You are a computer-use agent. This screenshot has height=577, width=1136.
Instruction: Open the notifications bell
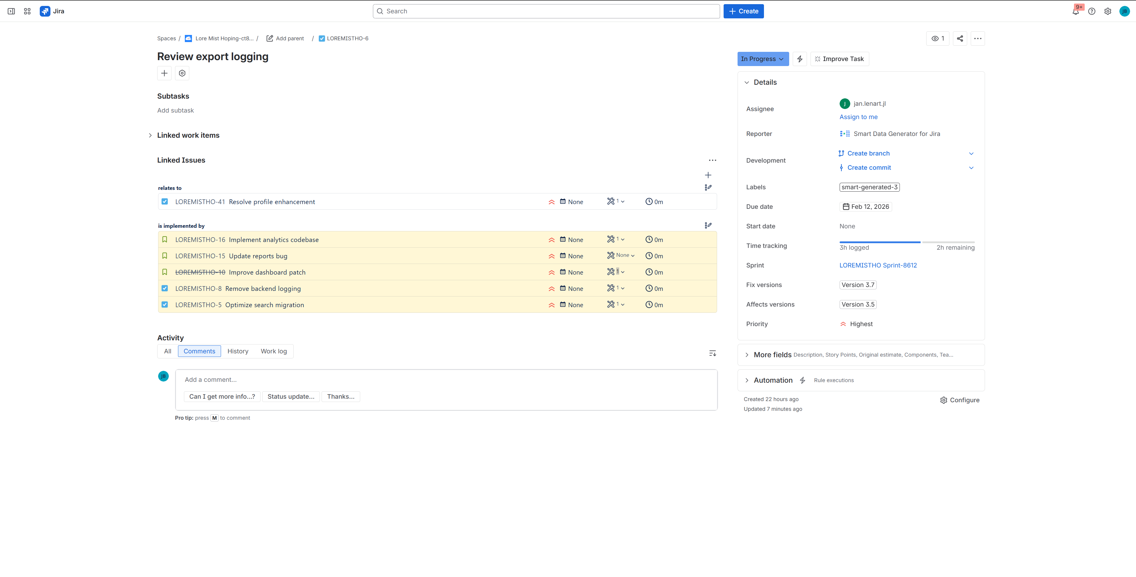coord(1075,12)
